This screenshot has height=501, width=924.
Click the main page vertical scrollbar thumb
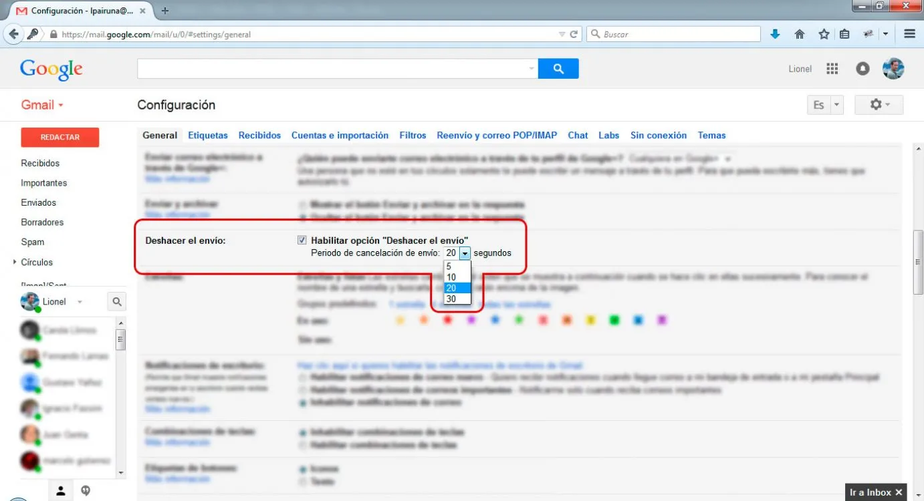click(919, 262)
